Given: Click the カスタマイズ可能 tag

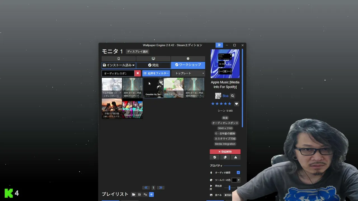Looking at the screenshot, I should point(225,139).
